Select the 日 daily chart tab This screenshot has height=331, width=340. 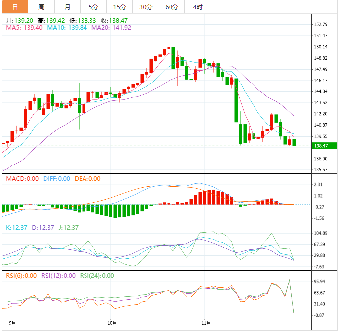[14, 7]
